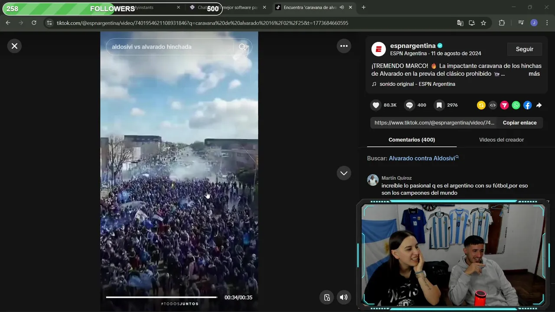Install app icon in address bar
This screenshot has width=555, height=312.
tap(472, 23)
